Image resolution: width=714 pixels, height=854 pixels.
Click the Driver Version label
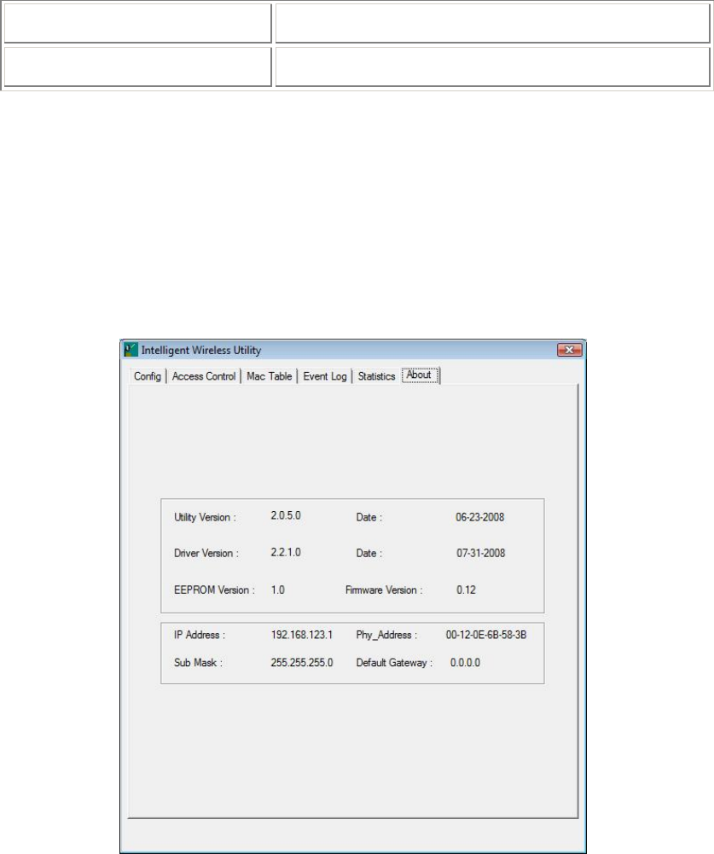click(x=206, y=554)
